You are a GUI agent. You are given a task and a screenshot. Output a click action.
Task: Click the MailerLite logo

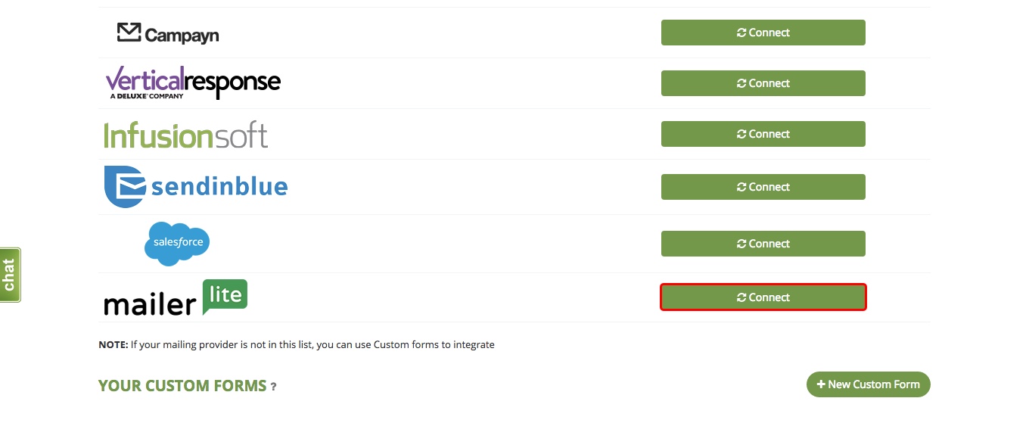click(x=175, y=298)
